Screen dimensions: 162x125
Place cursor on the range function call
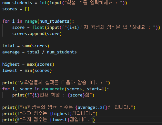pyautogui.click(x=31, y=21)
